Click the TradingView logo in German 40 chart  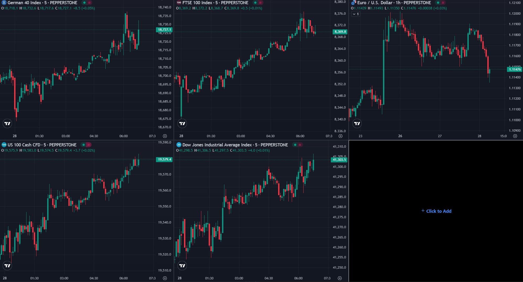[x=7, y=123]
